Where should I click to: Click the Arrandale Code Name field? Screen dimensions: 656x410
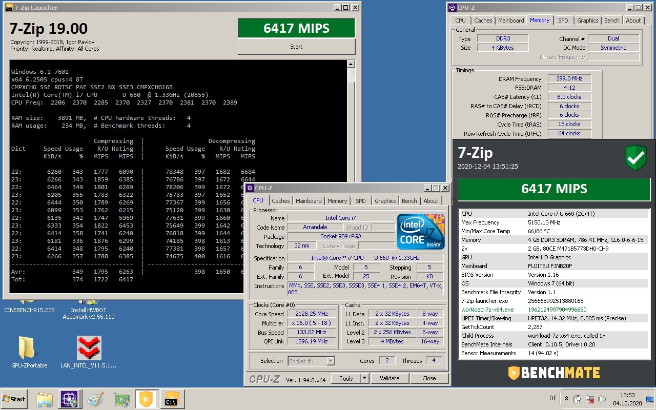pos(315,227)
